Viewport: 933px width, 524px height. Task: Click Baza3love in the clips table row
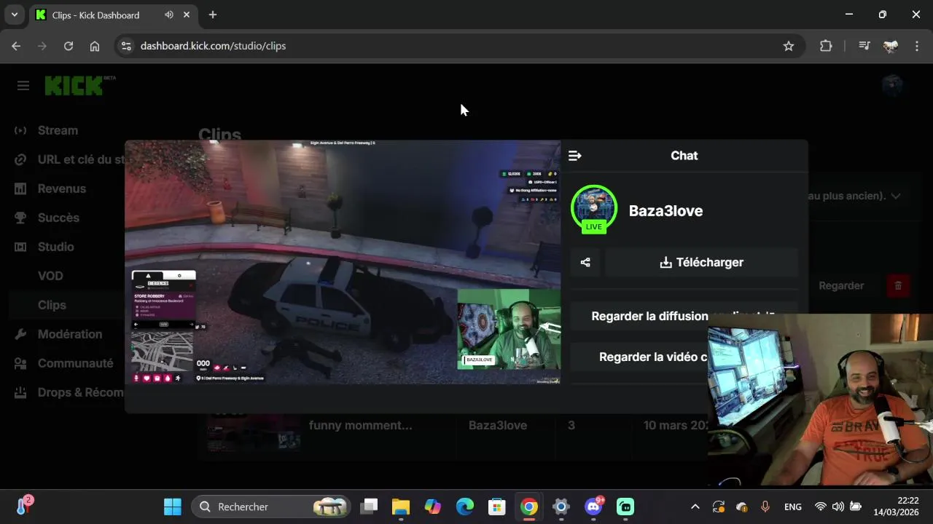point(498,425)
